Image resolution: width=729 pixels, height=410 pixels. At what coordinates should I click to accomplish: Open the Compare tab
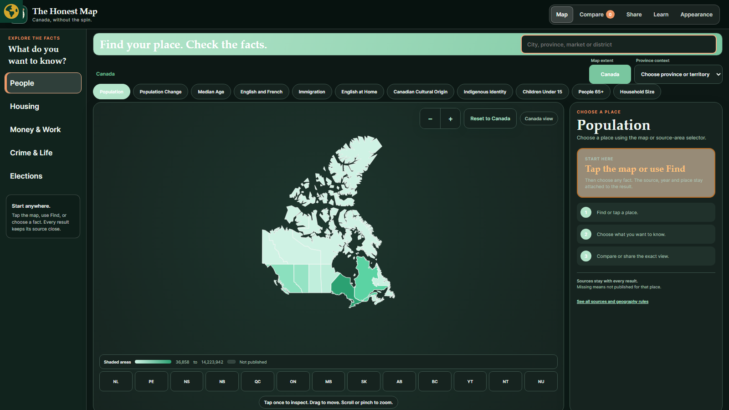click(596, 15)
